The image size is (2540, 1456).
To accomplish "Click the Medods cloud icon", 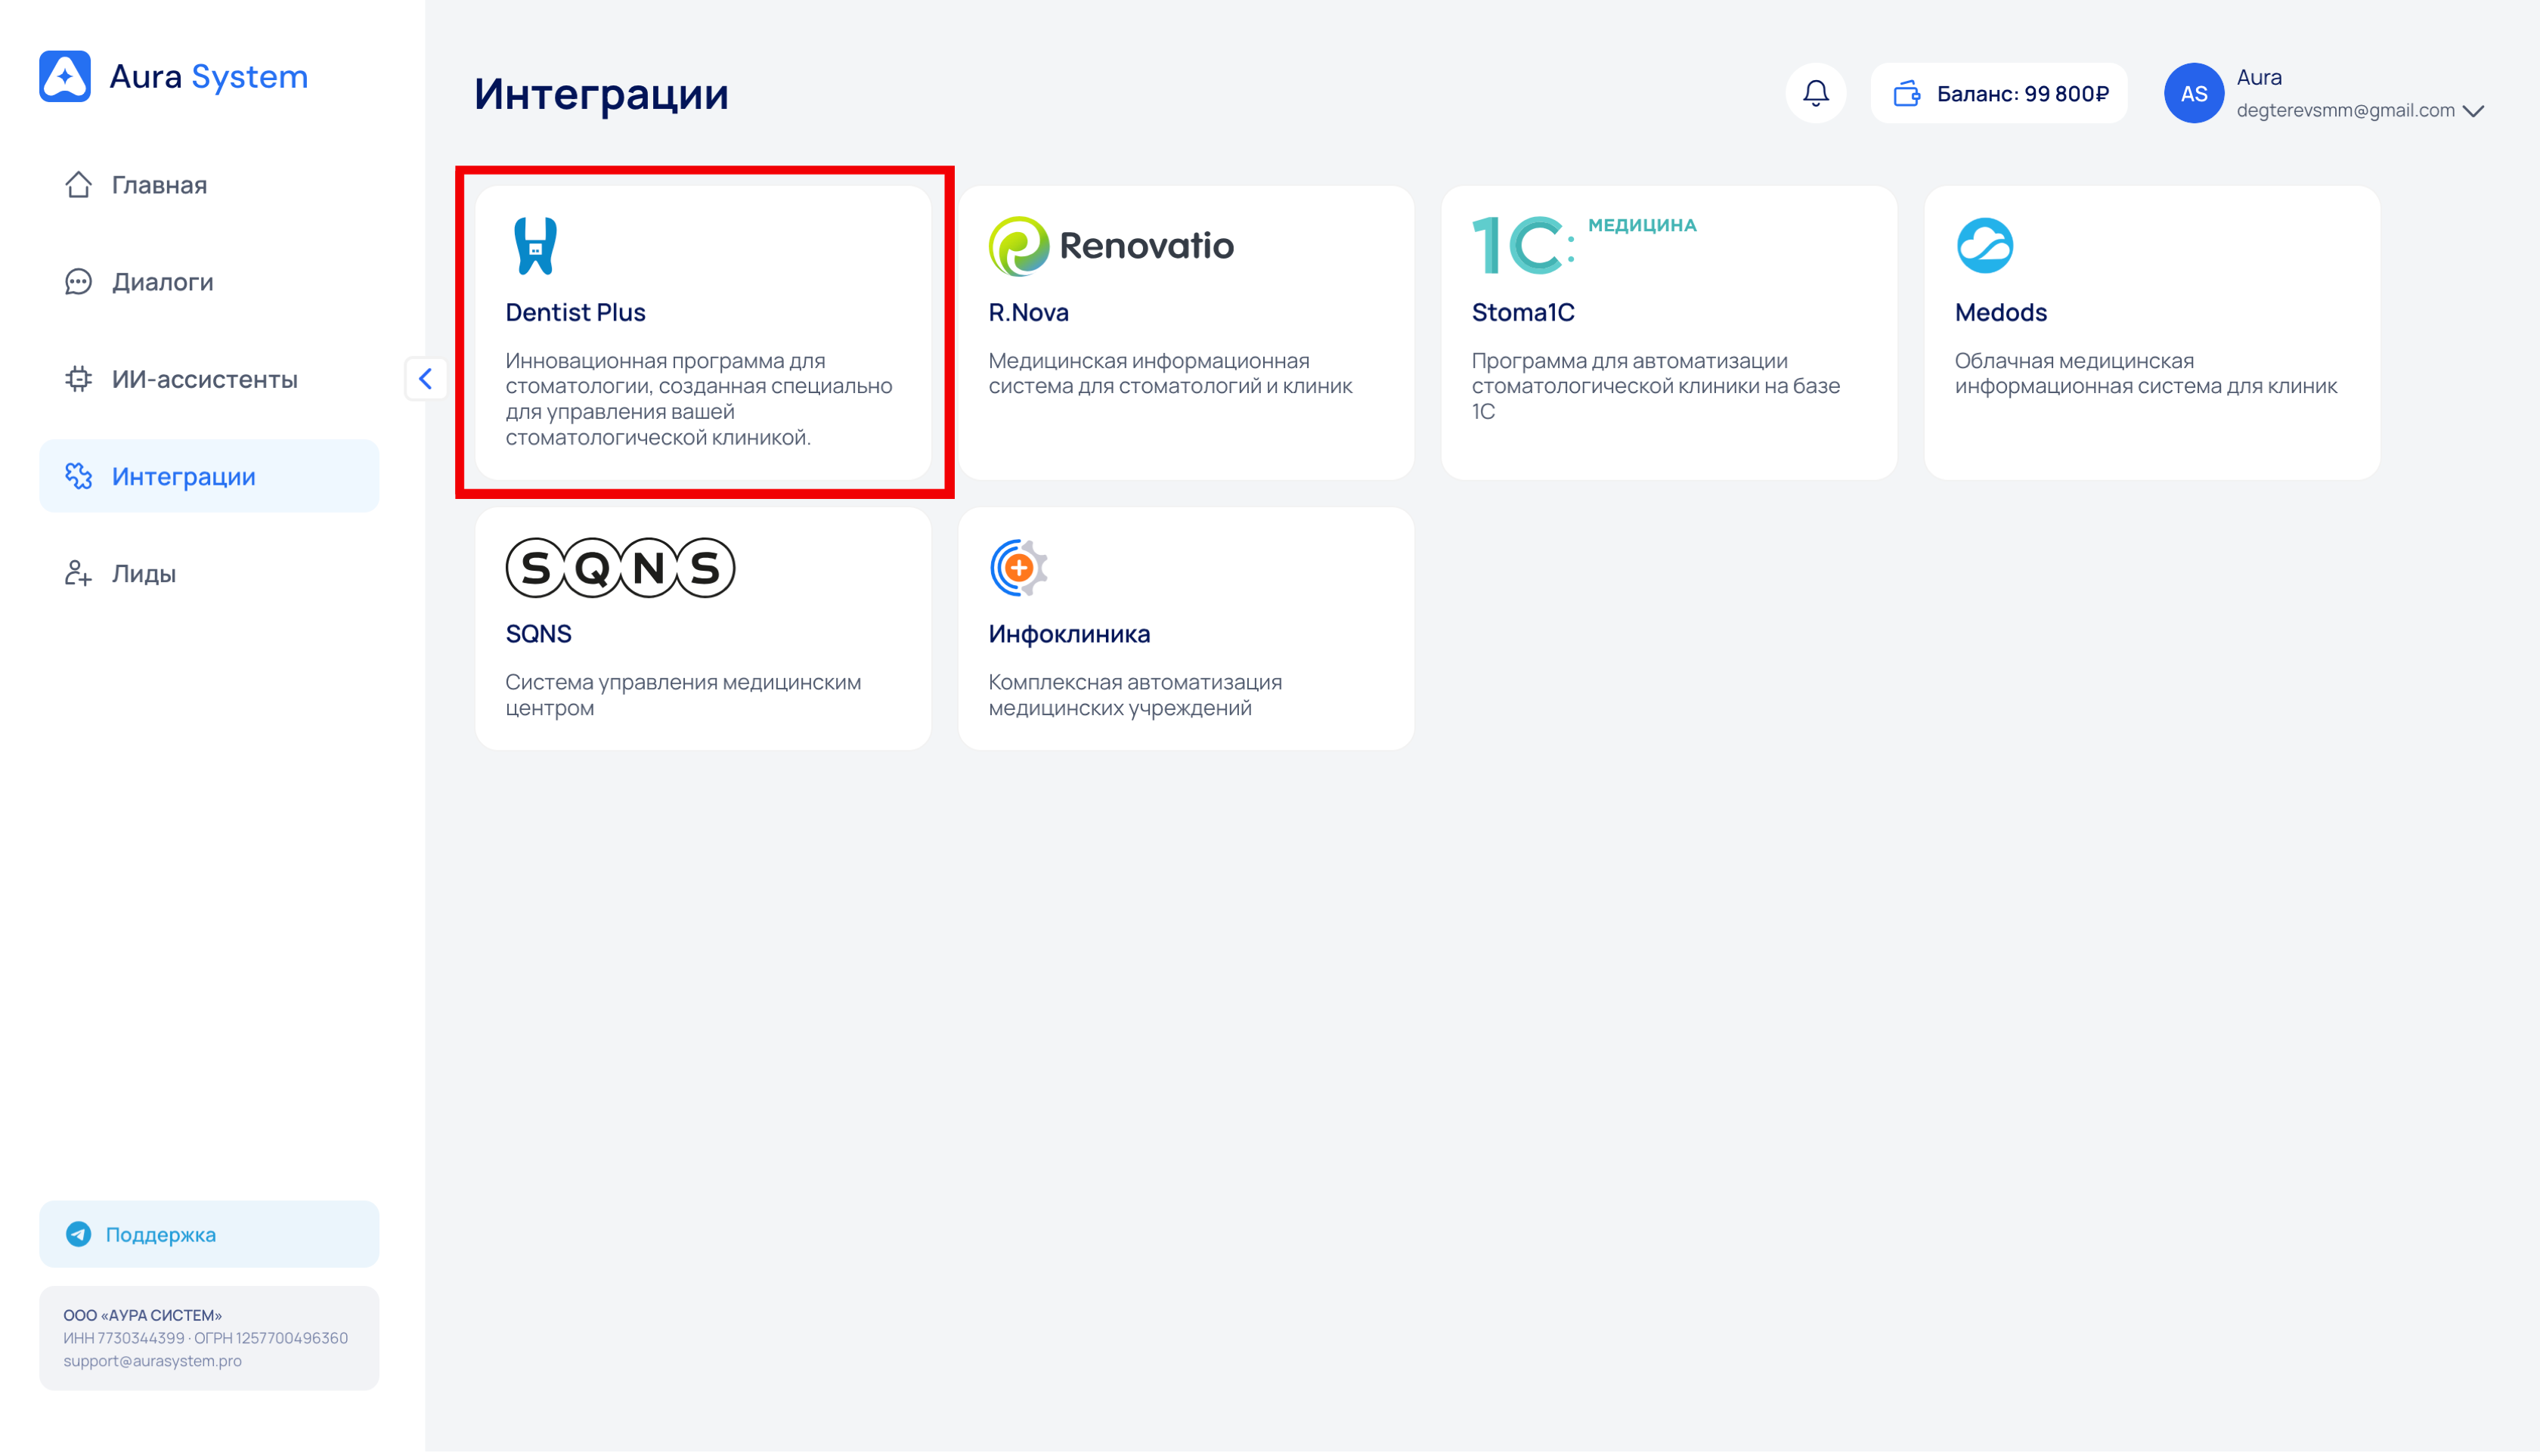I will (1984, 245).
